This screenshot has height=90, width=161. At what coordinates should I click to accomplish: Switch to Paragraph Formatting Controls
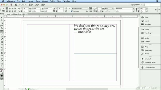click(x=3, y=11)
